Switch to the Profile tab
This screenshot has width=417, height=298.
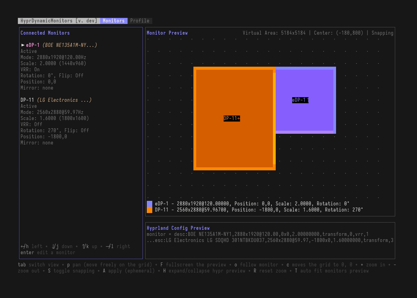(140, 21)
